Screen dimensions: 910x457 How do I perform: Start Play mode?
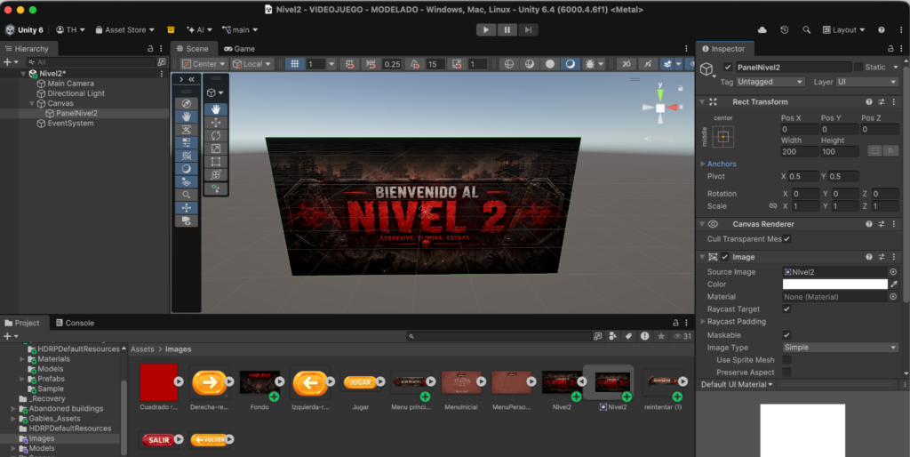pos(486,29)
